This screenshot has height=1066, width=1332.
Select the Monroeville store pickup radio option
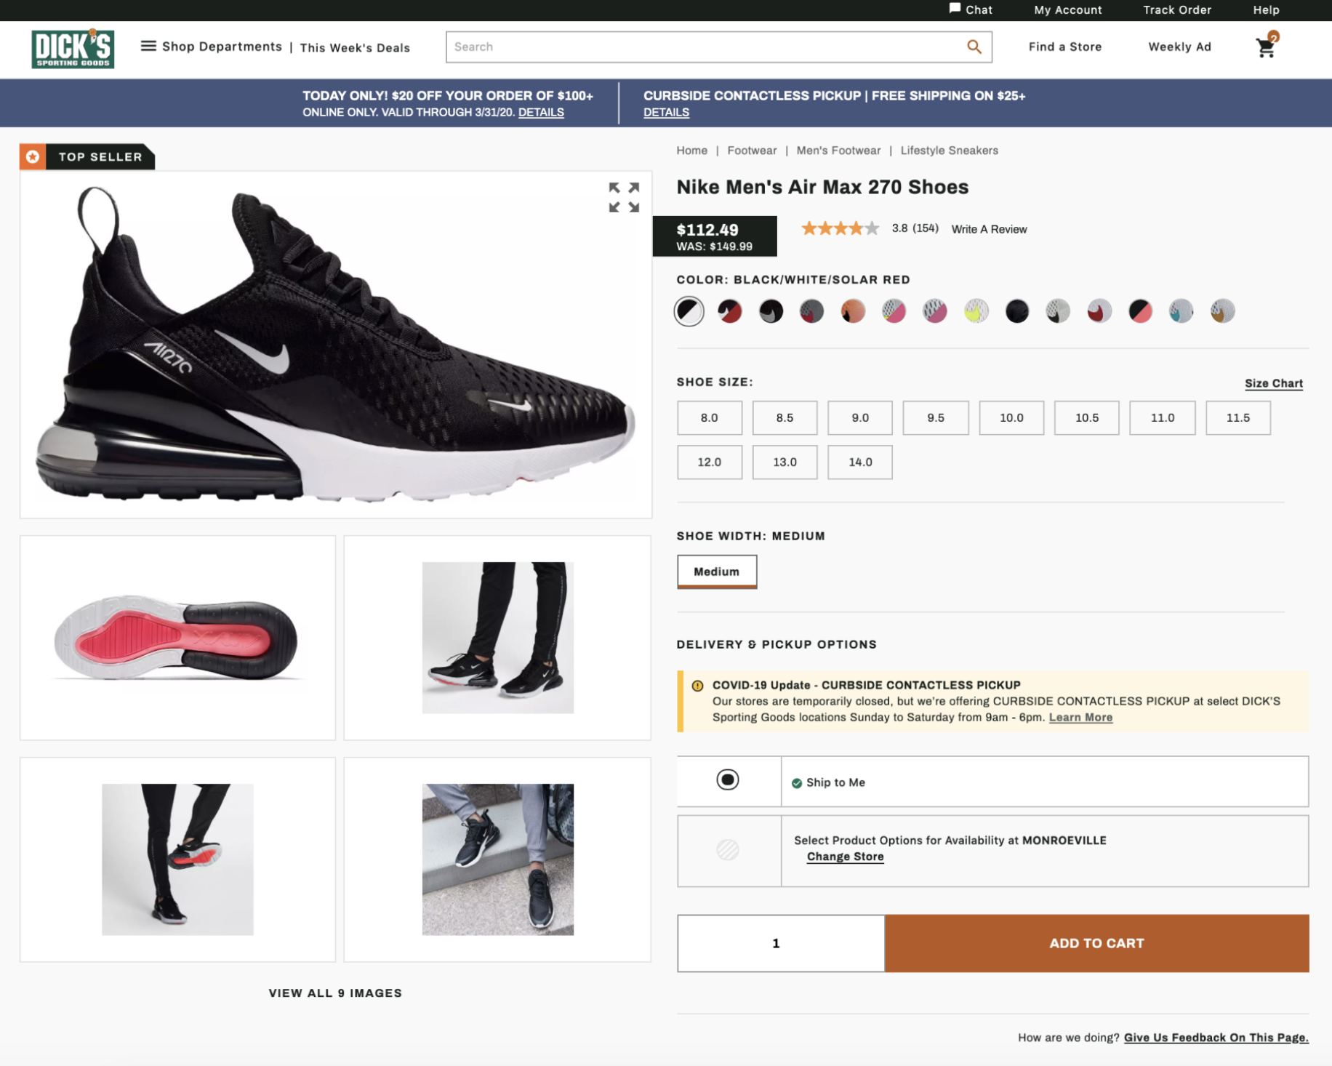[727, 849]
